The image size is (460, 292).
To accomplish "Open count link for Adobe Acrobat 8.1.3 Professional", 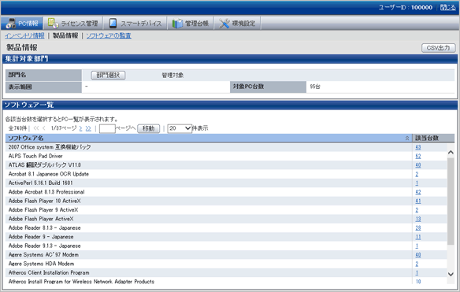I will click(x=418, y=192).
